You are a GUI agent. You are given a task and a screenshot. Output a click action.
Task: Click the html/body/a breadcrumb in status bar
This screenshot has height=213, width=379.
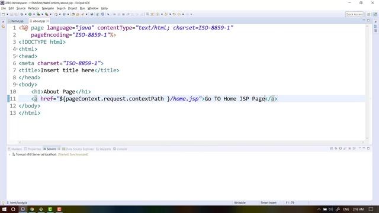pos(18,202)
